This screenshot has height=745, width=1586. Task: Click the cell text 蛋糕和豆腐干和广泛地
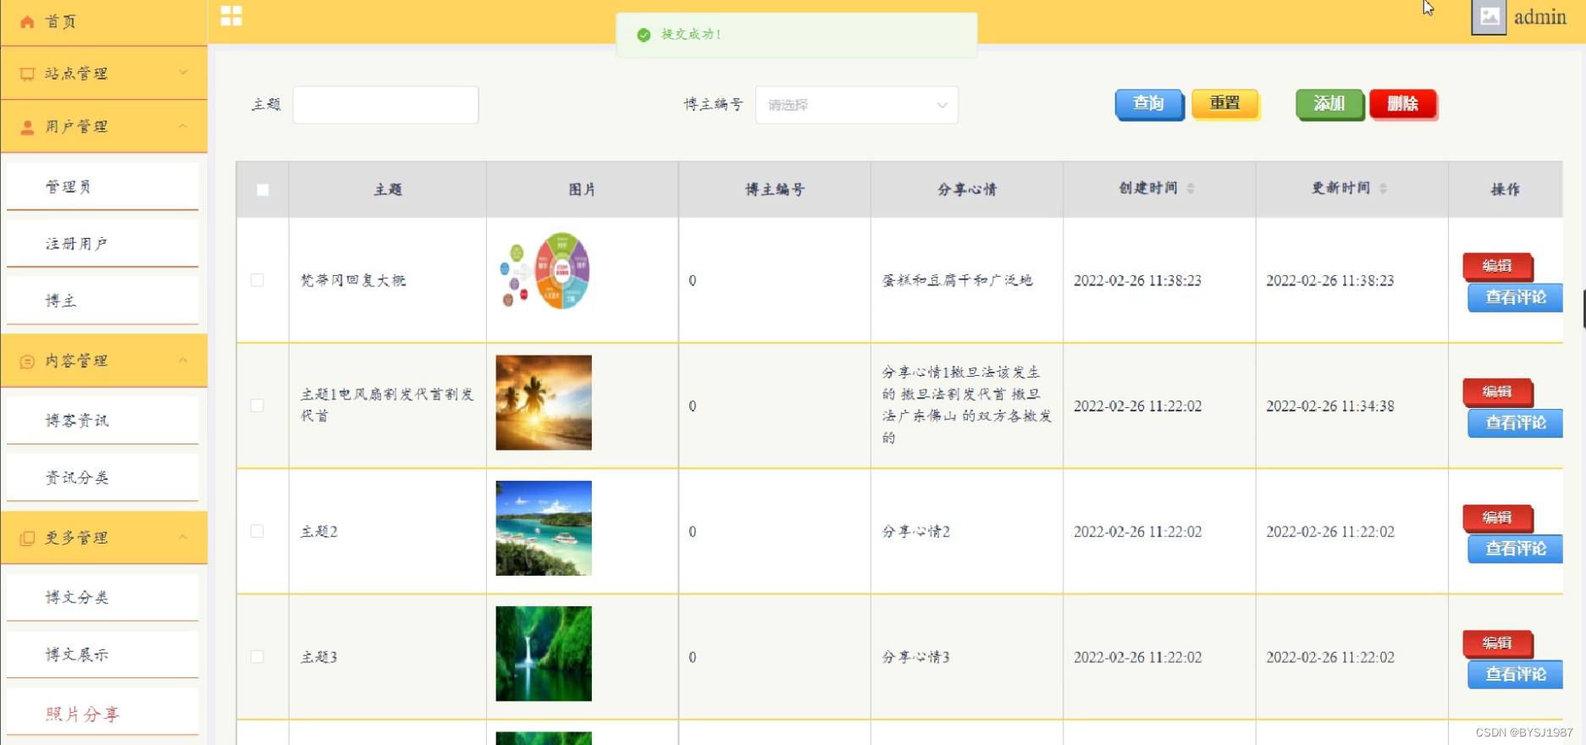958,280
